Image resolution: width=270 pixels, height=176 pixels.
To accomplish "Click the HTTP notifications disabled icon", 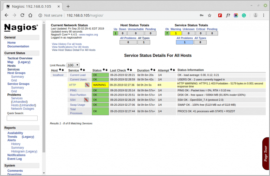I will click(87, 85).
